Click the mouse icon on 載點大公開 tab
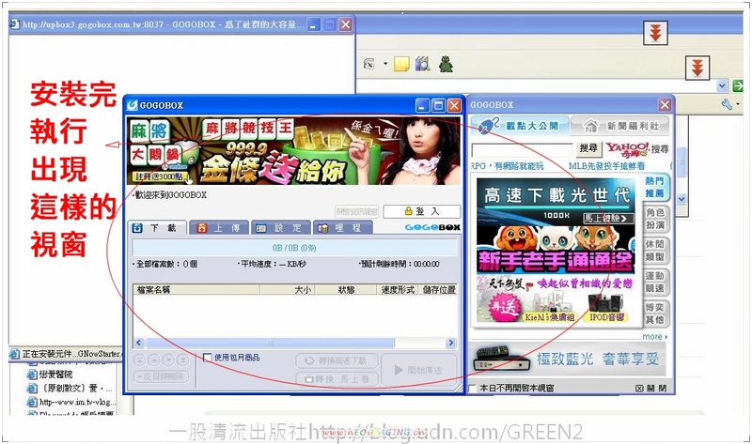This screenshot has width=752, height=444. [488, 126]
